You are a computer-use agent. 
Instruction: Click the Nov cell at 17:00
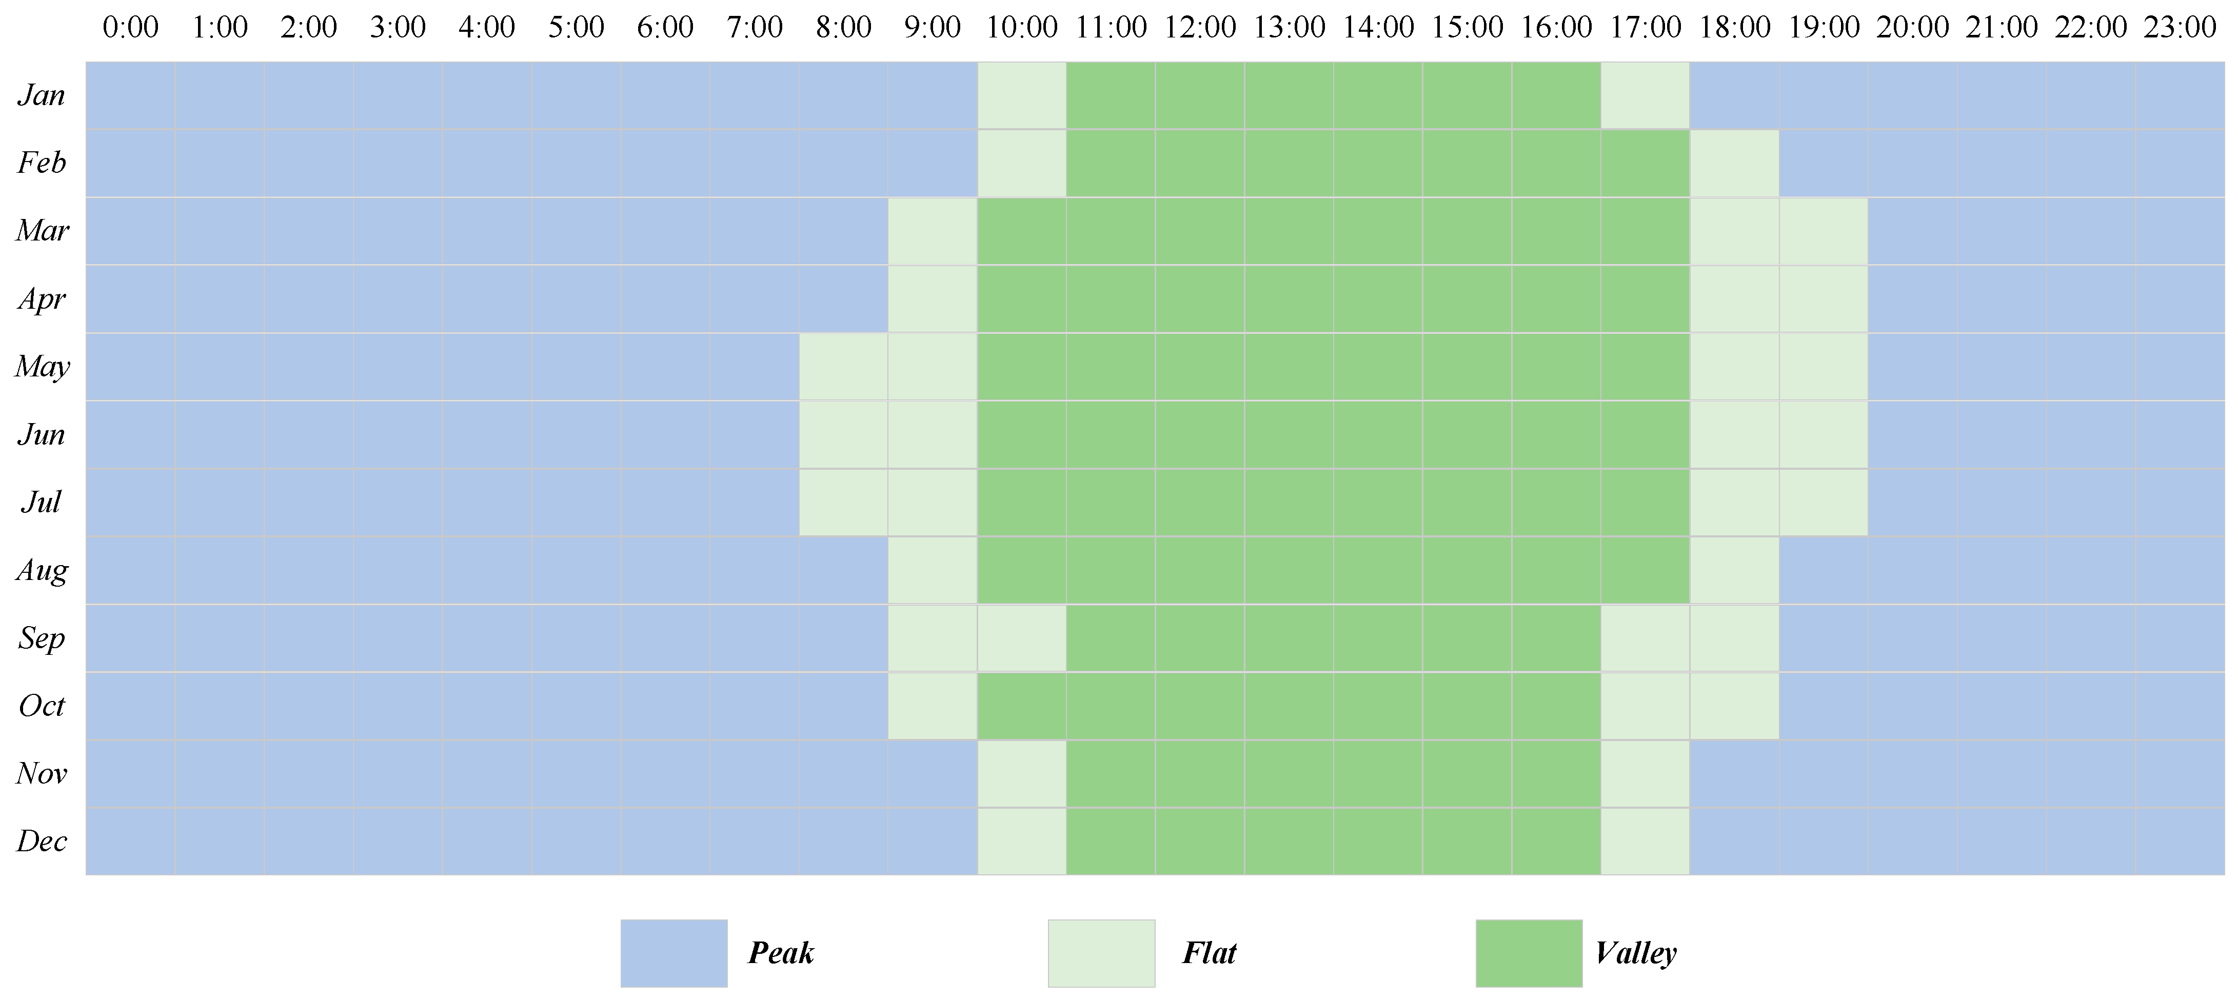click(1646, 773)
